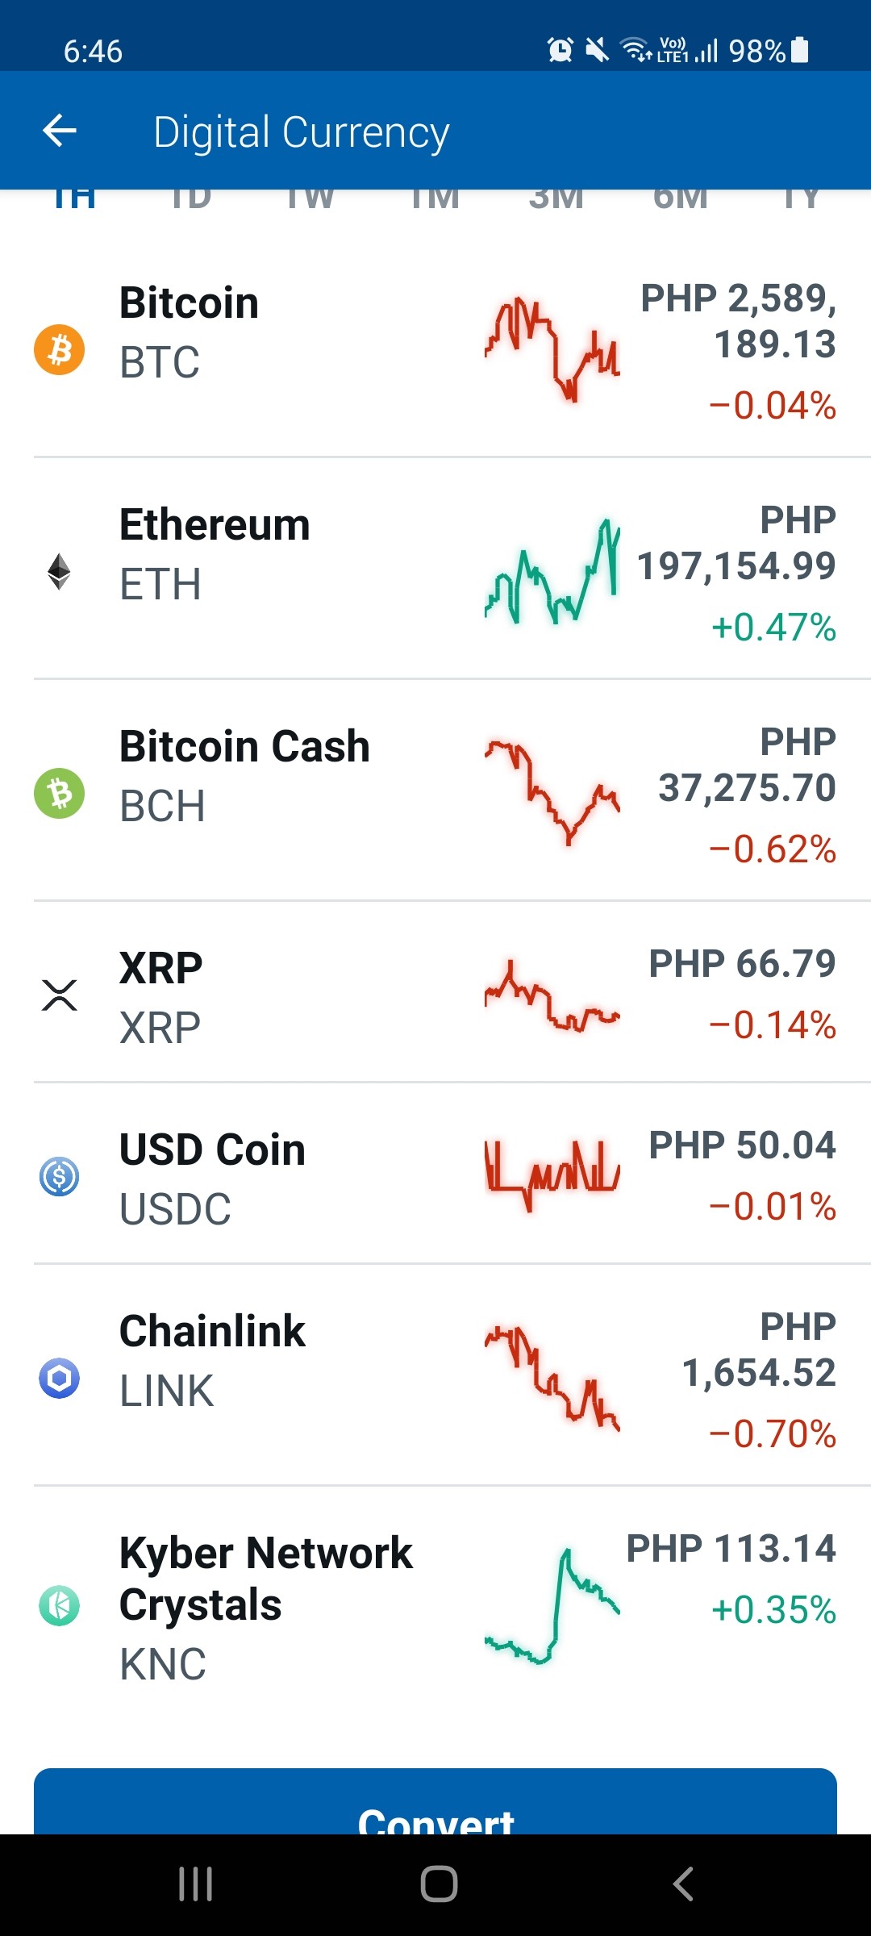871x1936 pixels.
Task: Tap the Android home navigation button
Action: click(439, 1884)
